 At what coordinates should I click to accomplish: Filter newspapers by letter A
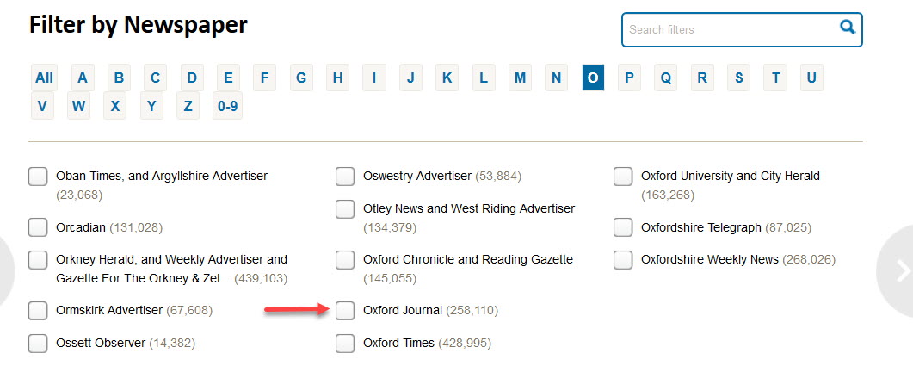[x=83, y=78]
